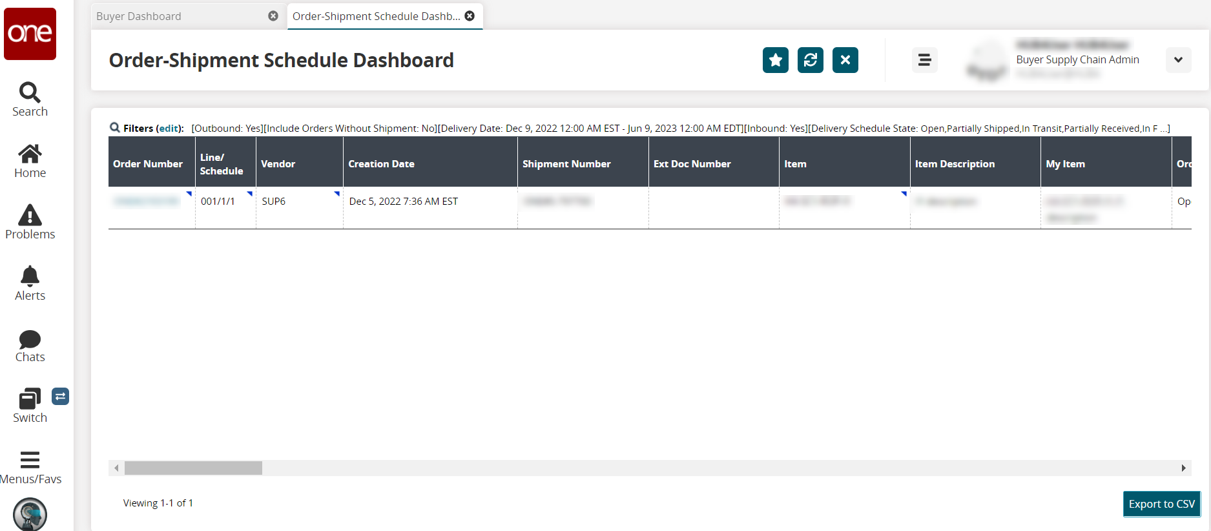Open the Chats bubble icon
This screenshot has width=1211, height=531.
30,339
